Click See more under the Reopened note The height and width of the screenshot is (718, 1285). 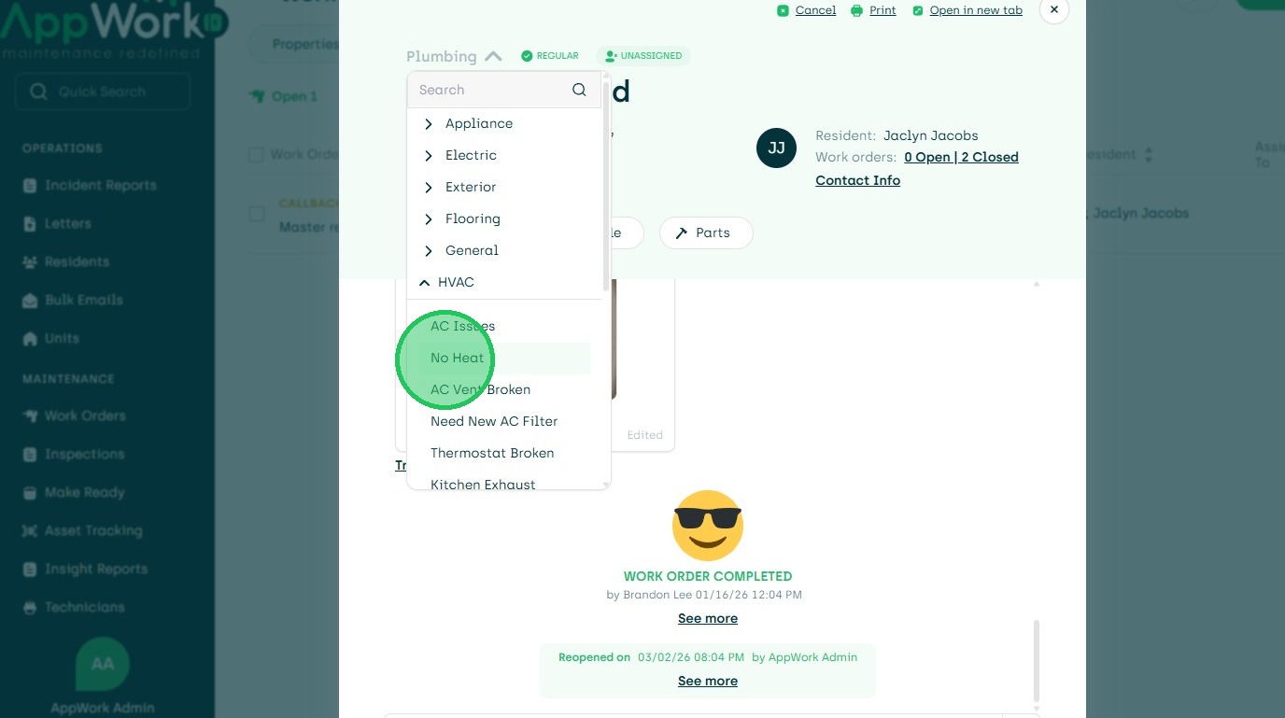point(708,682)
